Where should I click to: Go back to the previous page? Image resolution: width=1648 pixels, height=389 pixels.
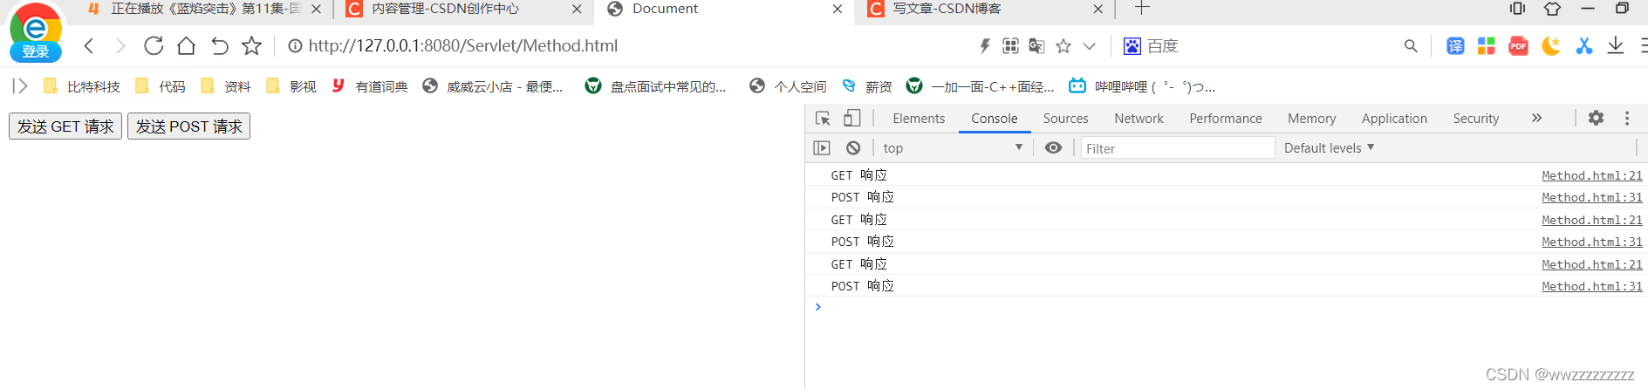[x=88, y=45]
